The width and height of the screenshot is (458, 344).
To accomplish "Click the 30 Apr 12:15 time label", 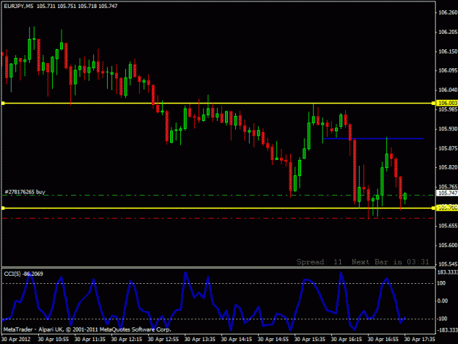I will [127, 340].
